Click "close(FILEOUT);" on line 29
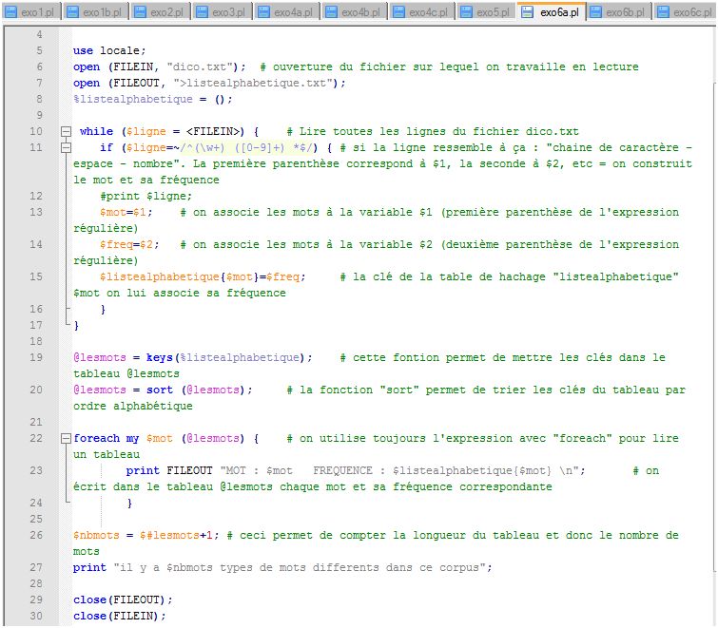 [123, 600]
